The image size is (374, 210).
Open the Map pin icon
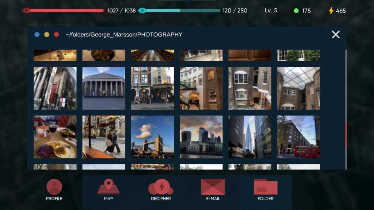coord(108,187)
